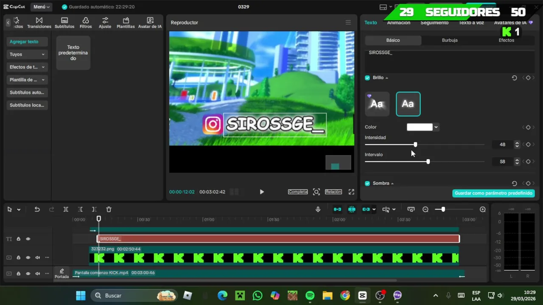Toggle the main track magnet

pyautogui.click(x=337, y=209)
